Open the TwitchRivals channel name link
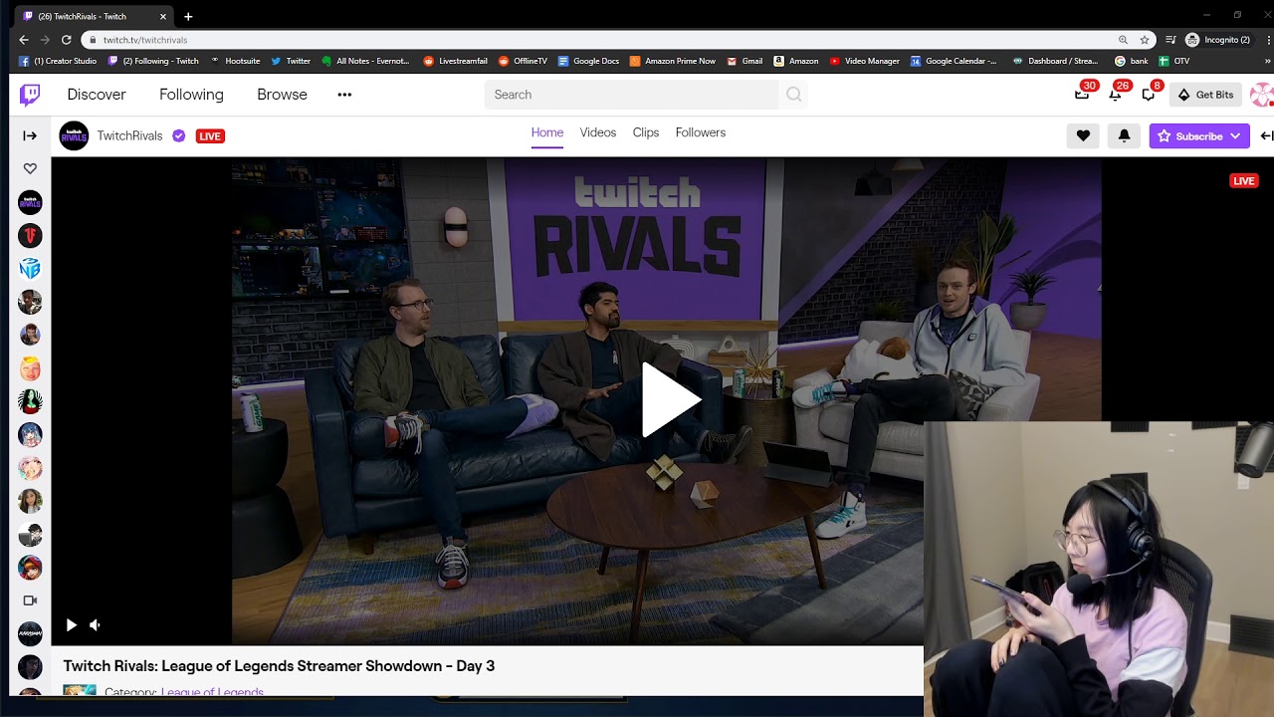The width and height of the screenshot is (1274, 717). (x=129, y=136)
